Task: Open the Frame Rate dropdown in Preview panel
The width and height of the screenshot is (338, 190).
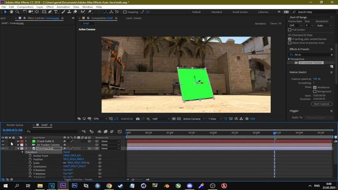Action: [x=295, y=25]
